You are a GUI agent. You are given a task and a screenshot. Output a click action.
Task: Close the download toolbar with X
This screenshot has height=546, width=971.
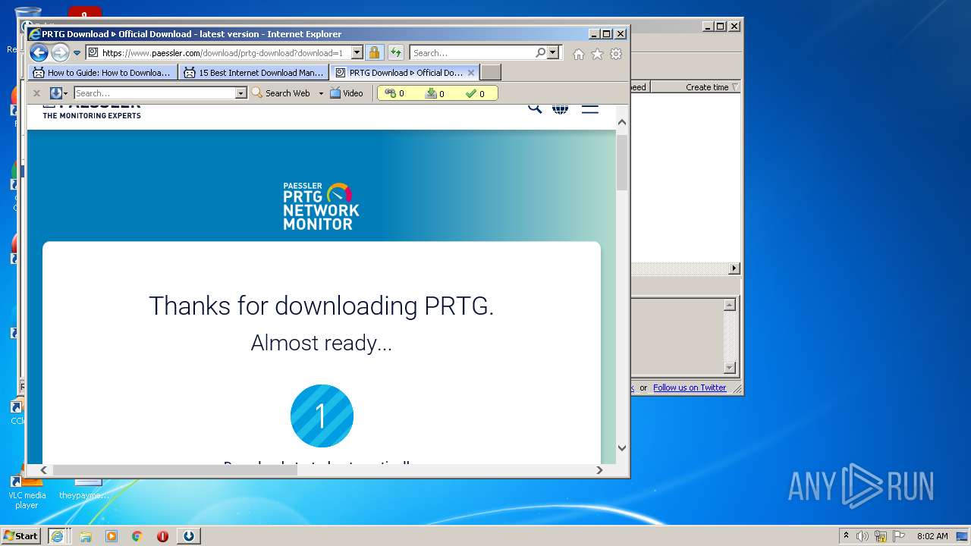36,93
